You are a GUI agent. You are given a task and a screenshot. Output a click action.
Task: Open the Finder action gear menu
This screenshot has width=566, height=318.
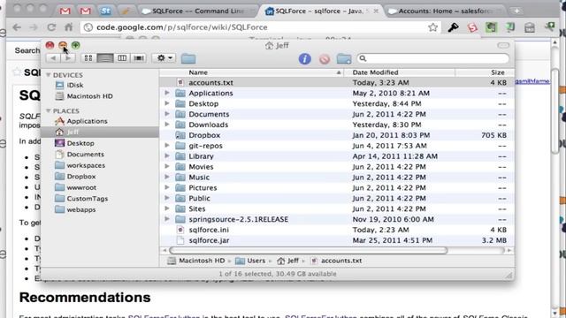pos(164,58)
